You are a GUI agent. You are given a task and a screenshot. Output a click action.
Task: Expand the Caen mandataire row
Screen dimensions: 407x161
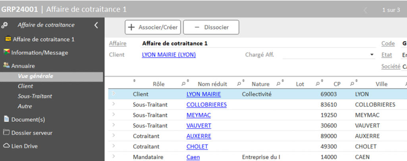click(x=113, y=156)
